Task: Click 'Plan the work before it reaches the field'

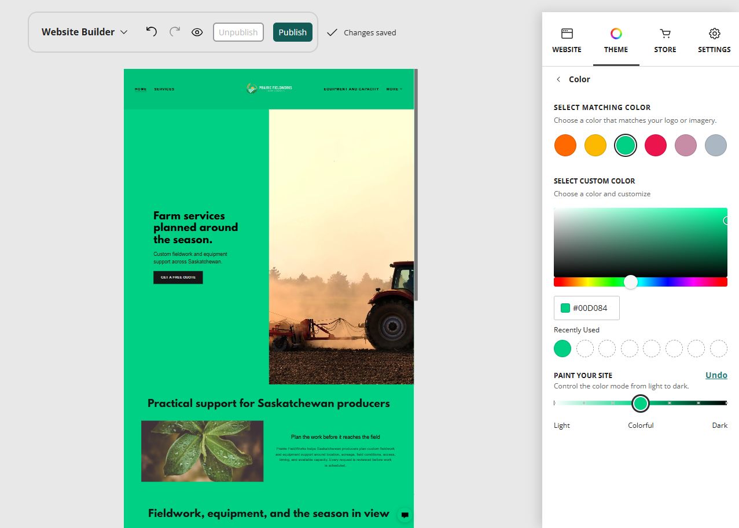Action: pyautogui.click(x=336, y=437)
